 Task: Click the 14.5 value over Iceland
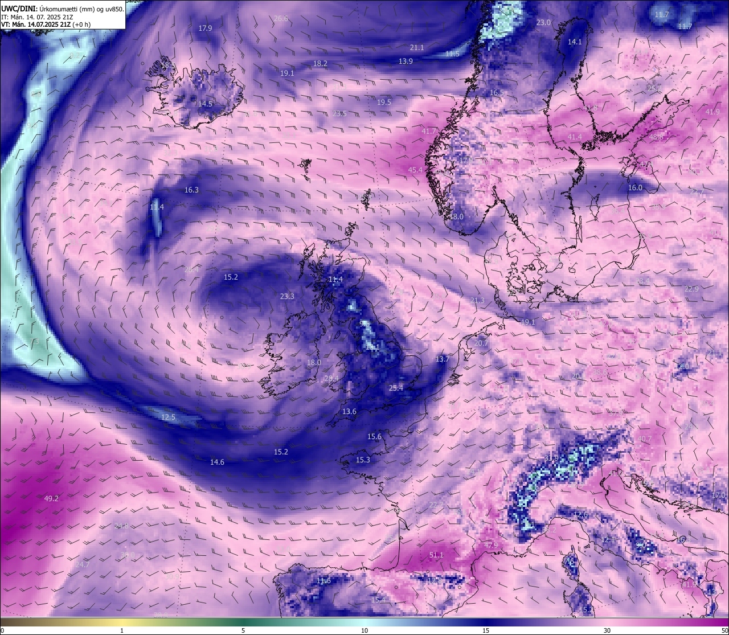pos(205,104)
